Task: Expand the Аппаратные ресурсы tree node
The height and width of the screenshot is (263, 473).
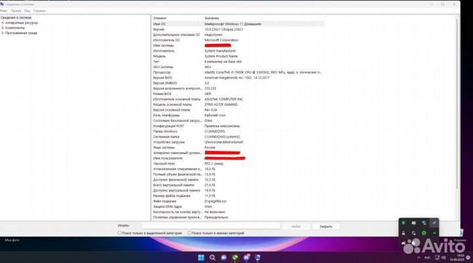Action: click(3, 22)
